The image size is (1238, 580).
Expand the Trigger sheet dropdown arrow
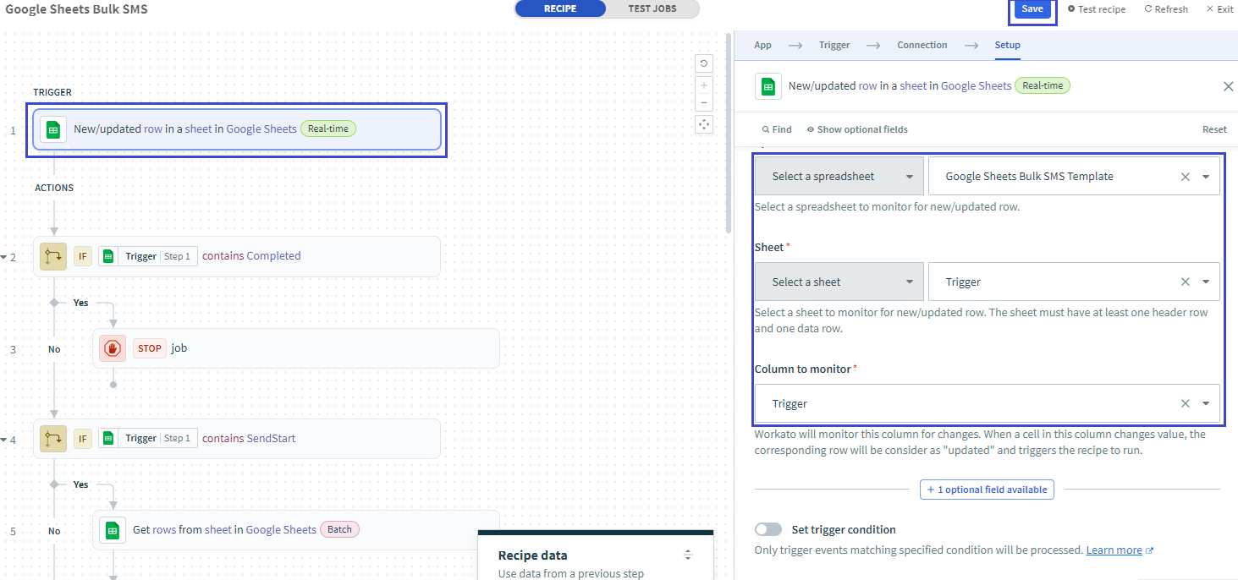click(x=1206, y=282)
